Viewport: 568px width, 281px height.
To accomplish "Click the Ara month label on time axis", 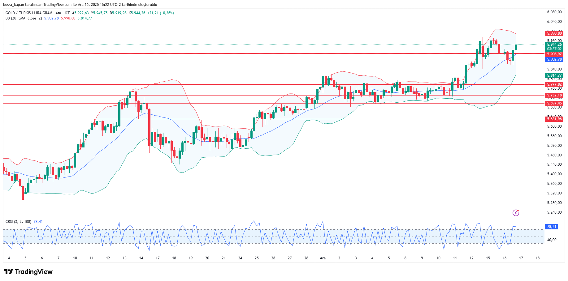I will 323,258.
